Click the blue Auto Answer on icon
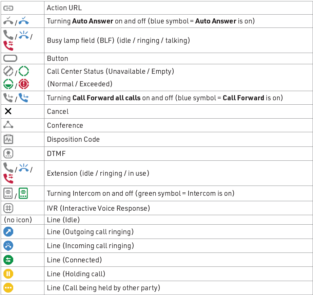 pyautogui.click(x=24, y=21)
